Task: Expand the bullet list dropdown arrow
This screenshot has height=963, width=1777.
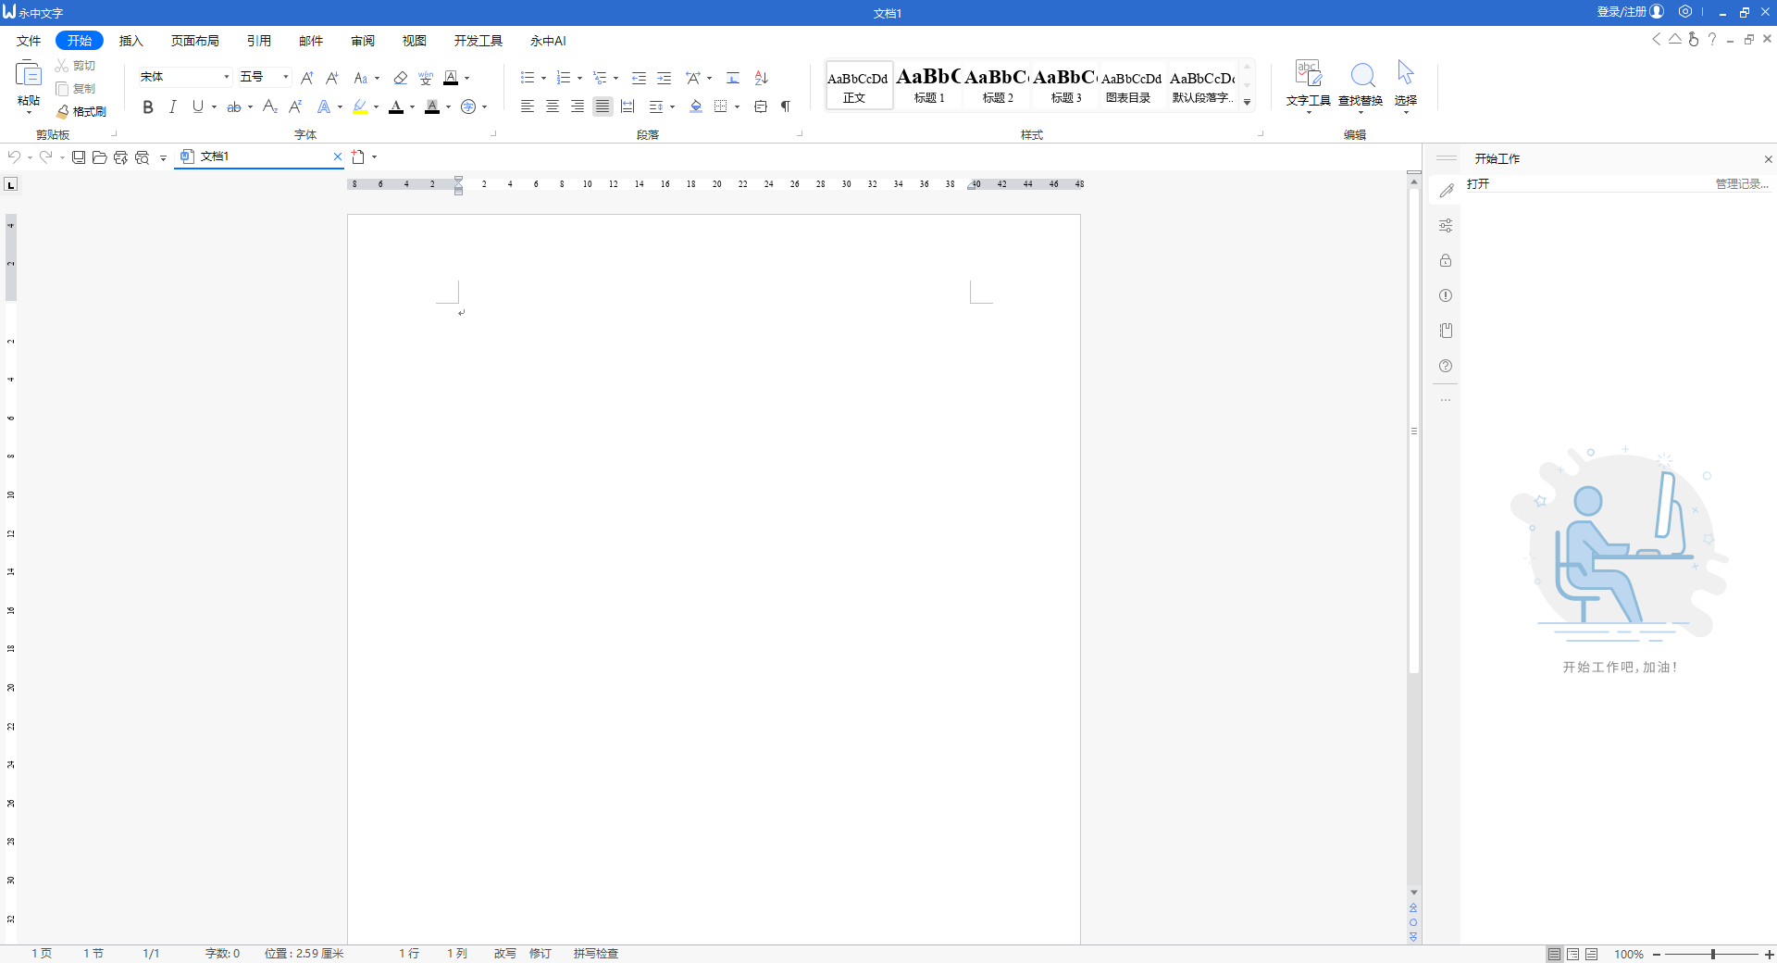Action: pos(543,78)
